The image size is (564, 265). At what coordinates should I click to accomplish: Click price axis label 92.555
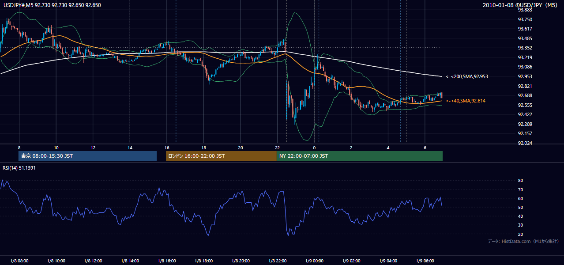[524, 105]
